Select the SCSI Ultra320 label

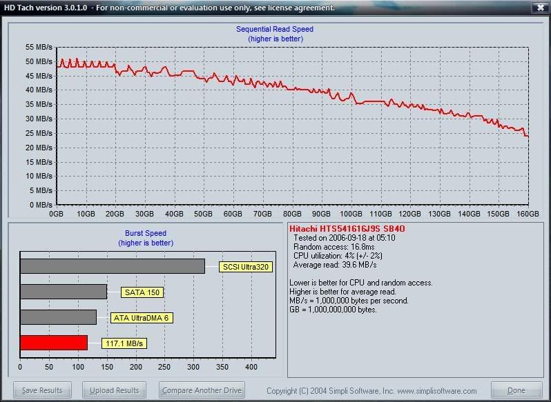[x=246, y=267]
